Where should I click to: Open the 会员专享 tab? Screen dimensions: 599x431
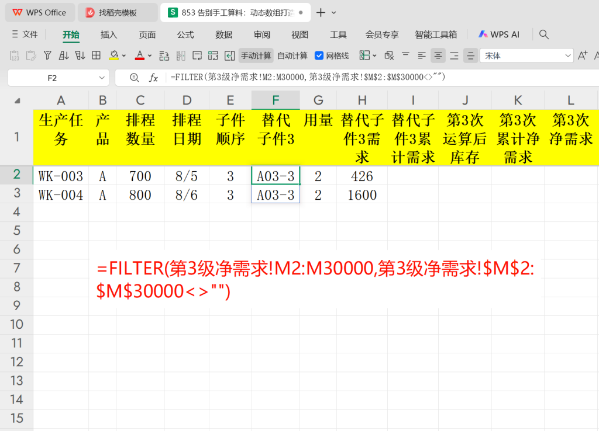(x=382, y=34)
